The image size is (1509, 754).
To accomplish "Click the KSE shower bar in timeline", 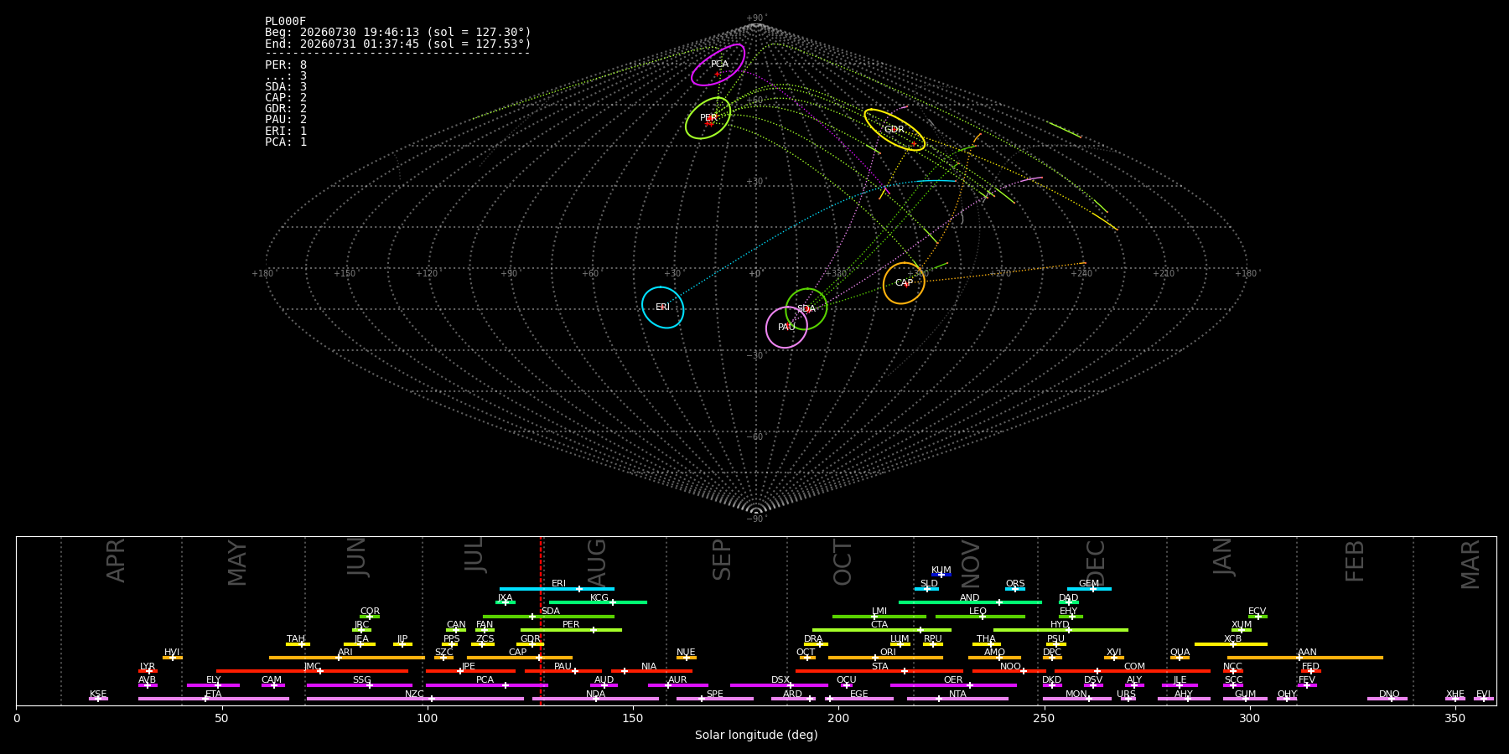I will (x=98, y=699).
